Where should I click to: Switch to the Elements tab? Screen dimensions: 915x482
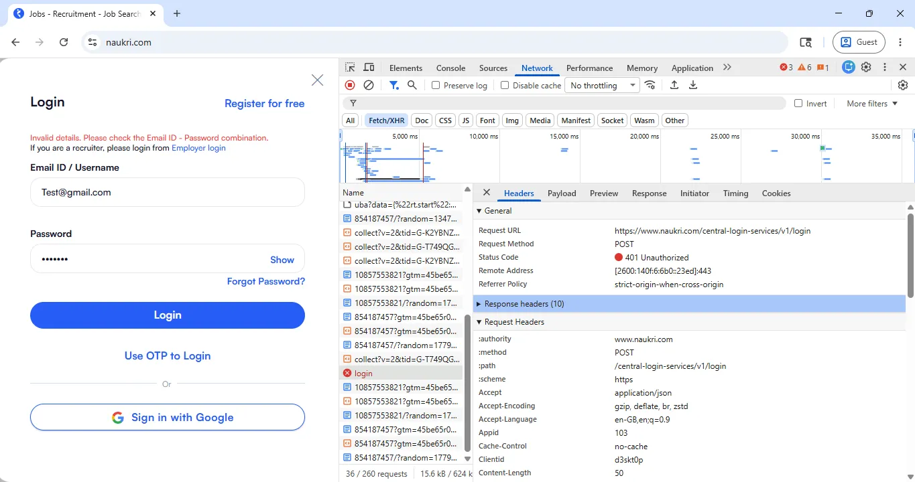406,68
